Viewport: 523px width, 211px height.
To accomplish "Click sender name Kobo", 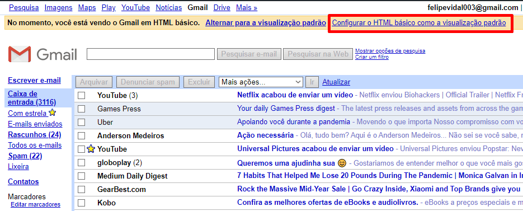I will click(x=106, y=203).
